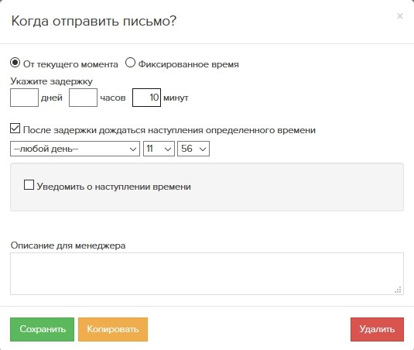The image size is (414, 350).
Task: Click the 'Фиксированное время' label text
Action: 189,64
